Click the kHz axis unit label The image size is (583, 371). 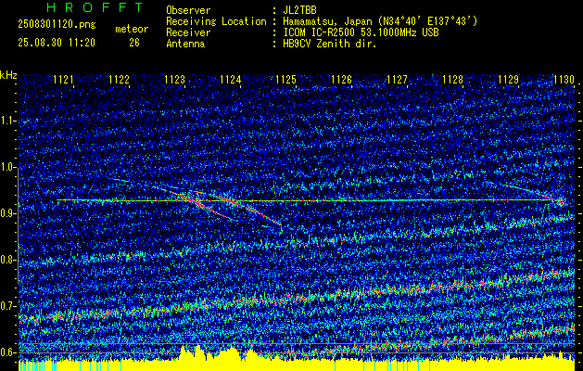(8, 75)
